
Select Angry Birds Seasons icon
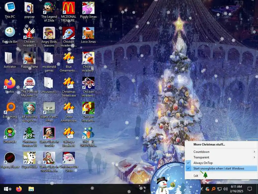coord(49,37)
